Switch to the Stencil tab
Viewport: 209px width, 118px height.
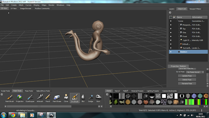pos(117,91)
